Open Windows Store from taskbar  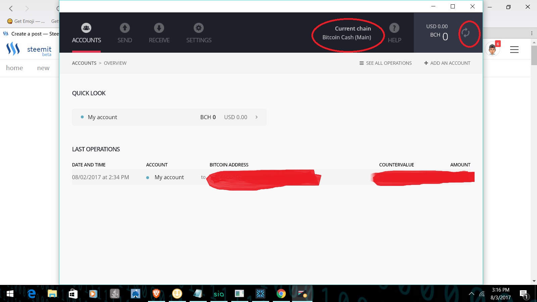coord(73,294)
